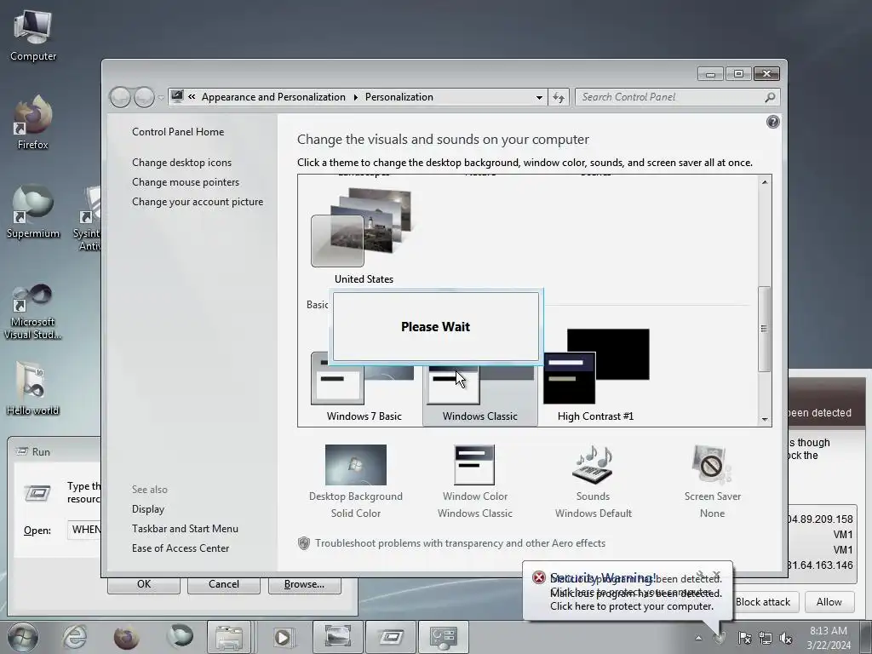
Task: Open Display under See also
Action: tap(148, 509)
